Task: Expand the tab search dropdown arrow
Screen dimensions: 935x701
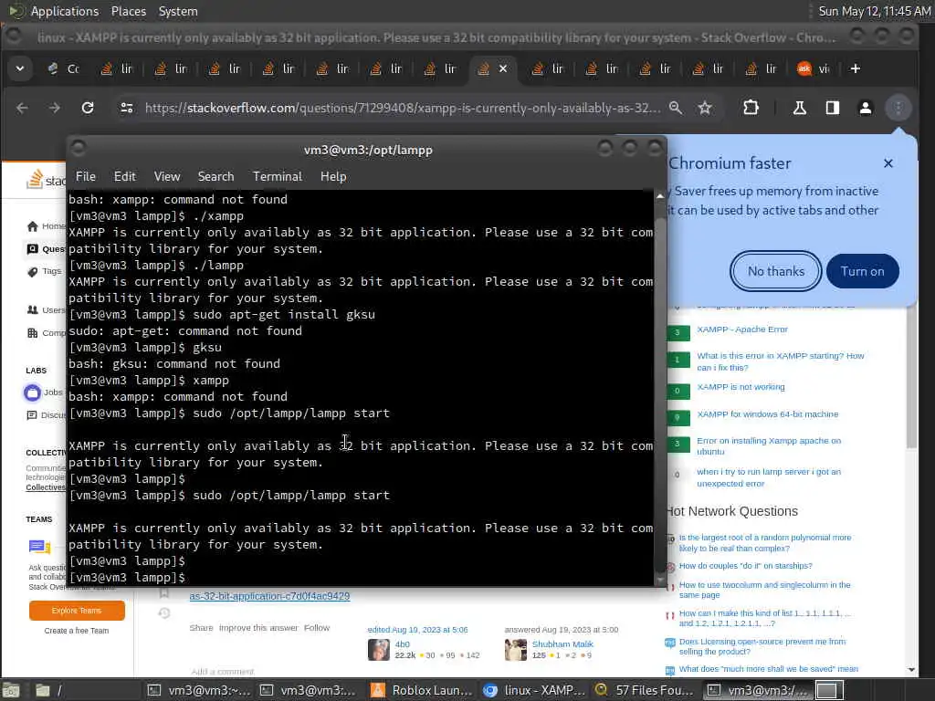Action: (x=20, y=68)
